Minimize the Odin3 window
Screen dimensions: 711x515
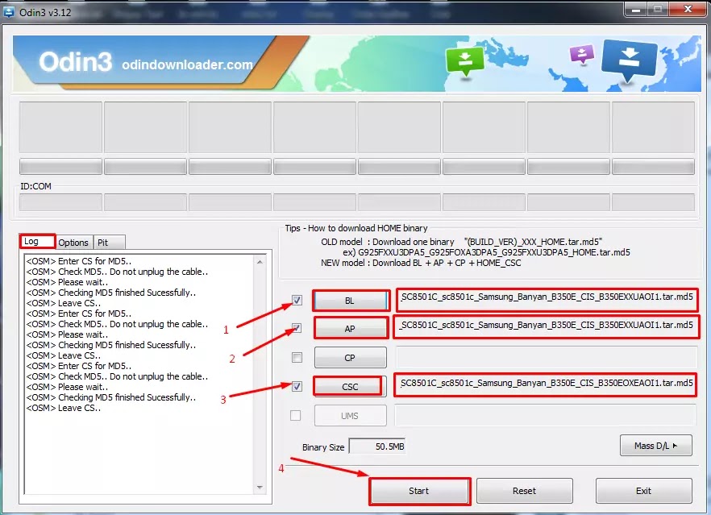coord(636,10)
